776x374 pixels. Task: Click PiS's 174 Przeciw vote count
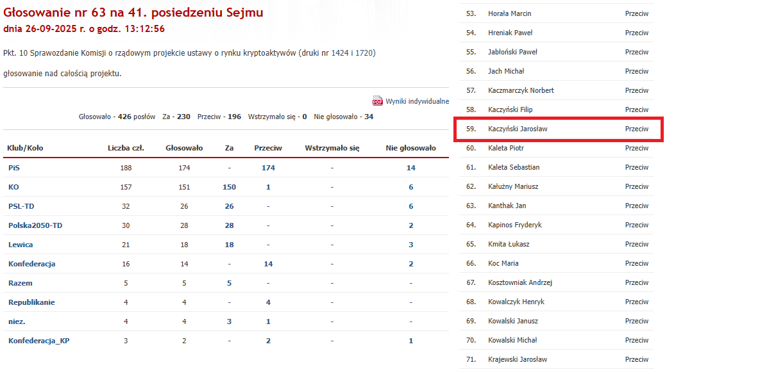coord(268,168)
